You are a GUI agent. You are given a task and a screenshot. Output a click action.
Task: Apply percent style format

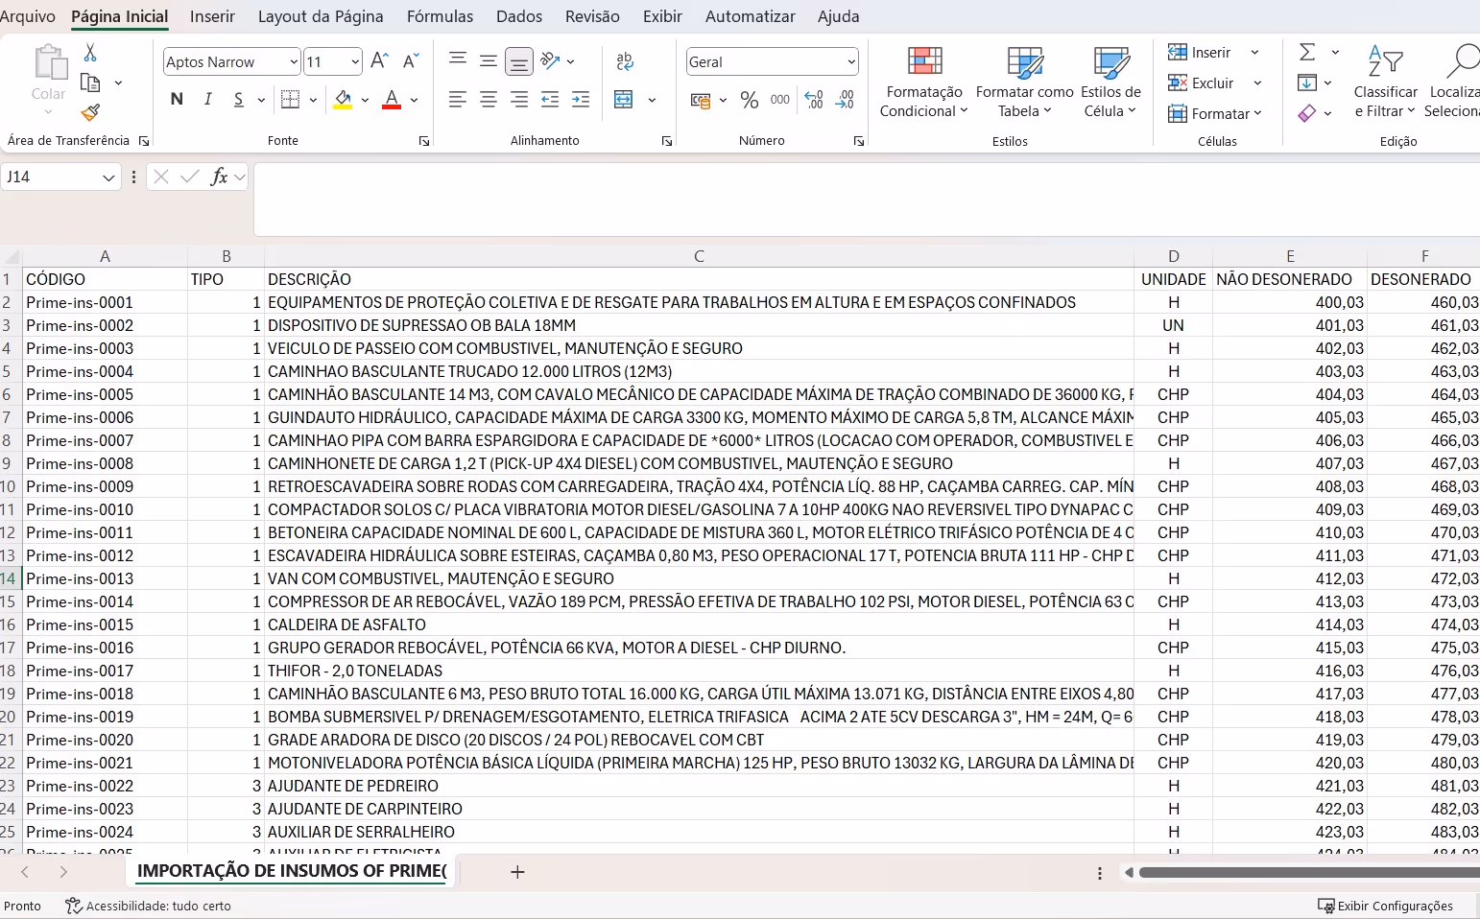coord(750,100)
